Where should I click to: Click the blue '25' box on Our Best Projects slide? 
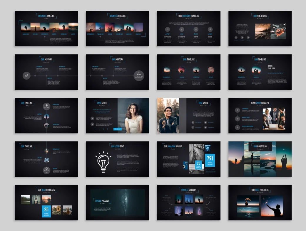pyautogui.click(x=46, y=211)
